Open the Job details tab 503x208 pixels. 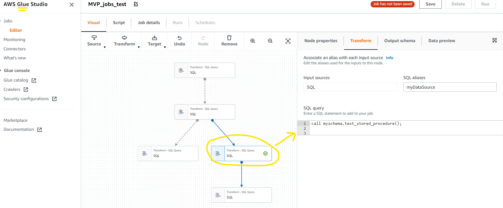point(149,23)
